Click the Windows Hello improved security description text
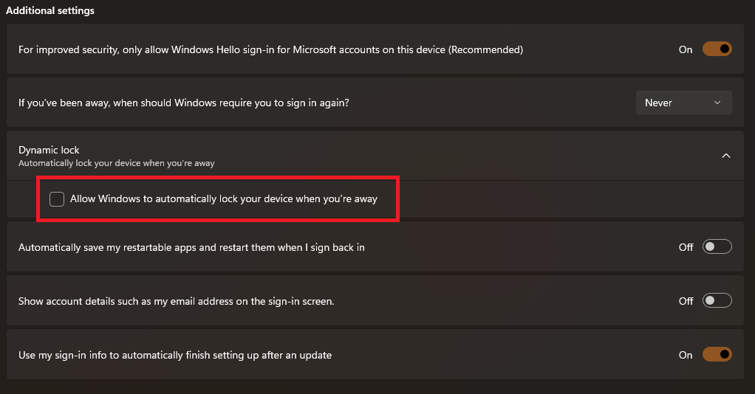The height and width of the screenshot is (394, 755). [270, 49]
